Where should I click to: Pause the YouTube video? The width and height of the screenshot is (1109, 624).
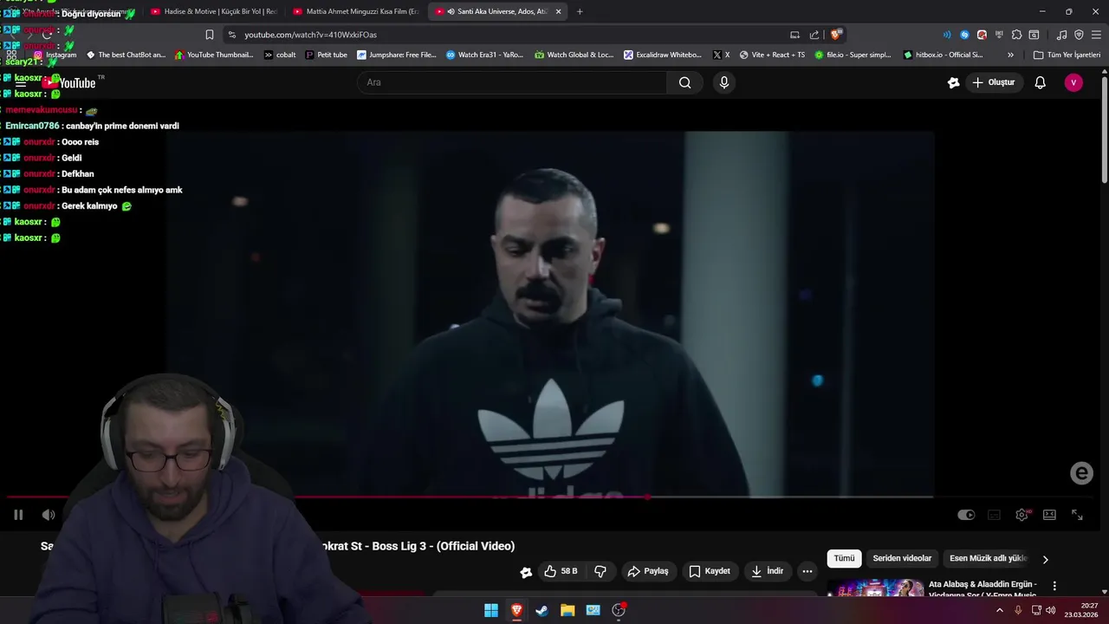coord(18,515)
